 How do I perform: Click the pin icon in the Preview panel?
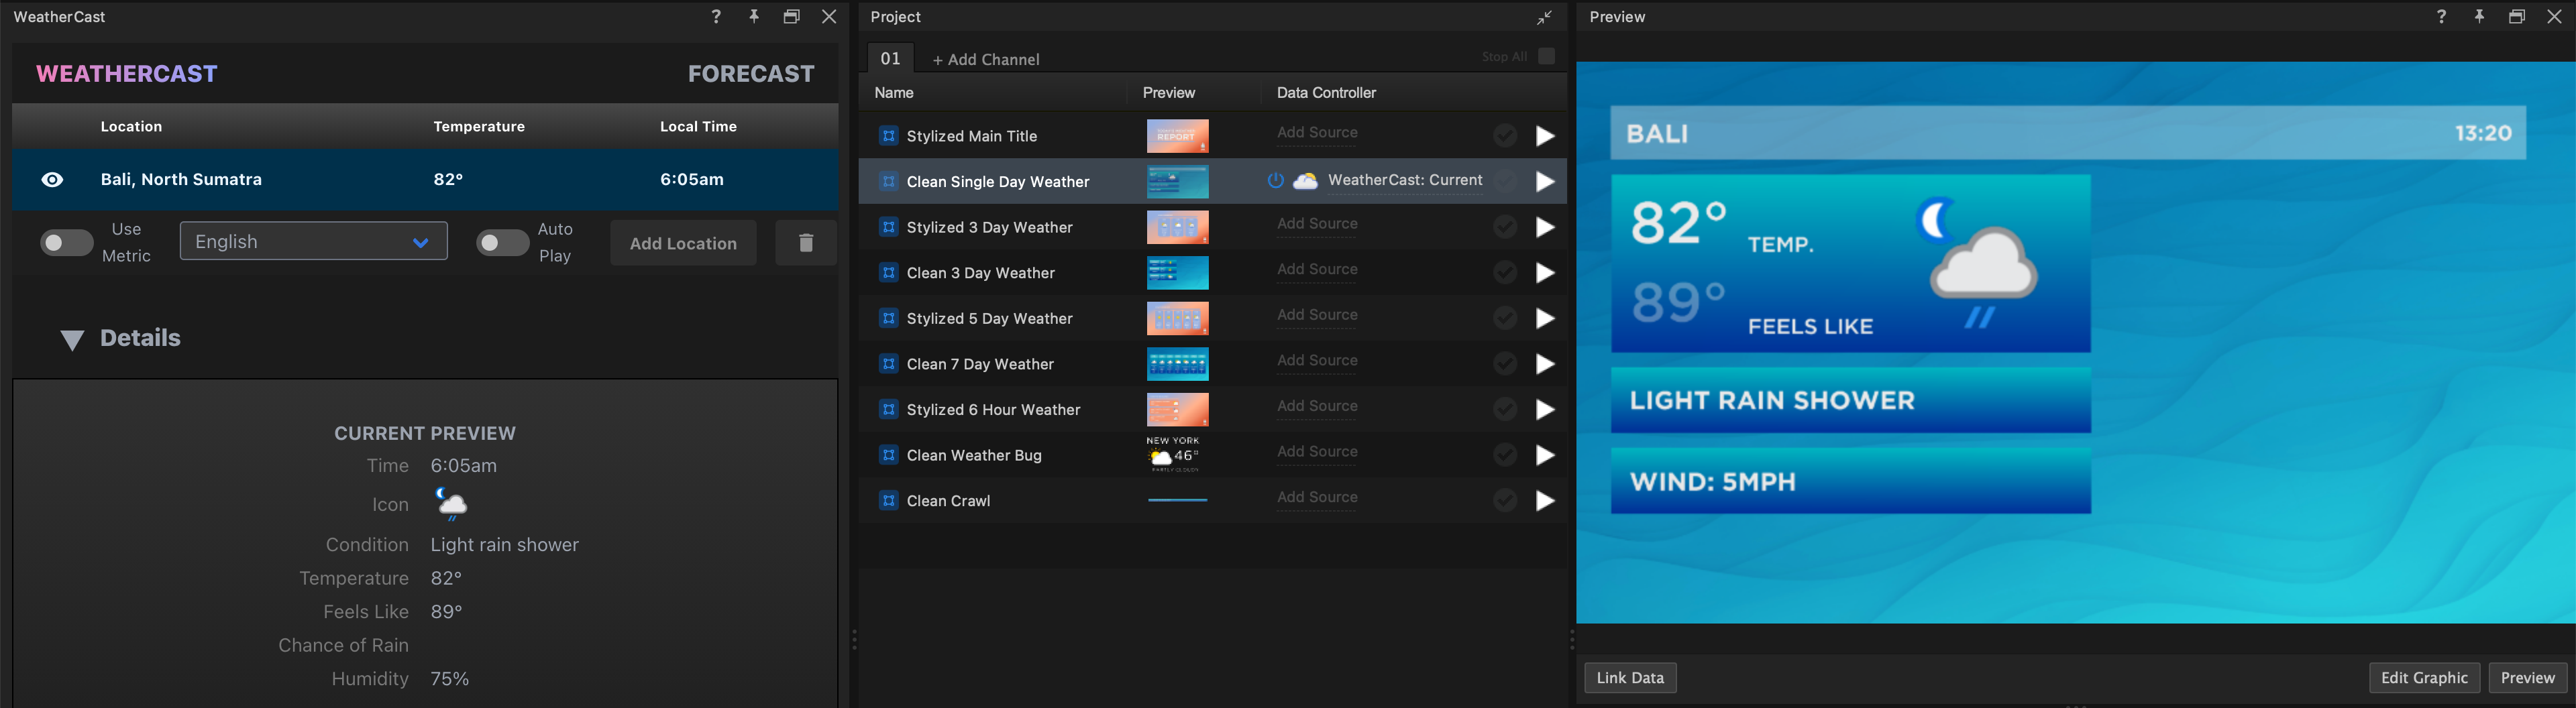(2479, 17)
